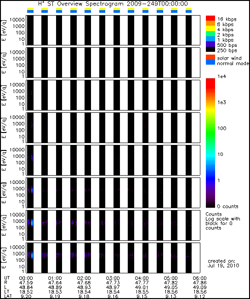Click the rainbow counts color bar
Viewport: 250px width, 299px height.
tap(210, 143)
